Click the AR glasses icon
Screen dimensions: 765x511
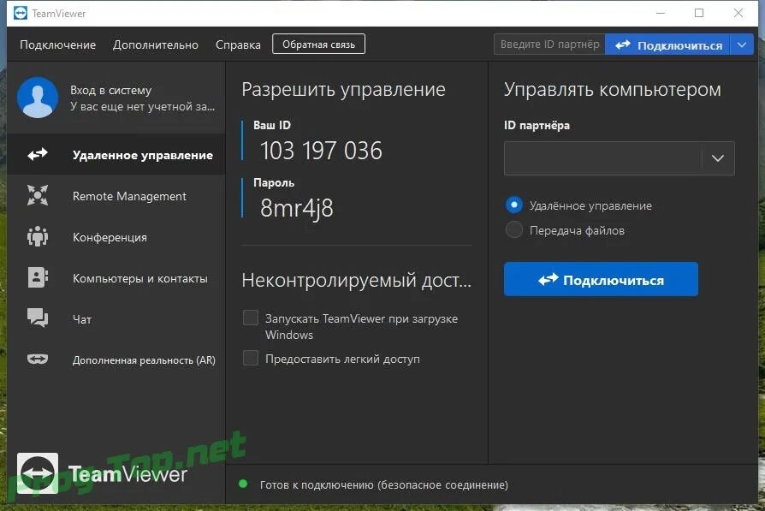pos(38,359)
